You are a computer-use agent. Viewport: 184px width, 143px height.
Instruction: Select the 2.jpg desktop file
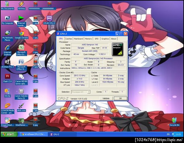36,34
